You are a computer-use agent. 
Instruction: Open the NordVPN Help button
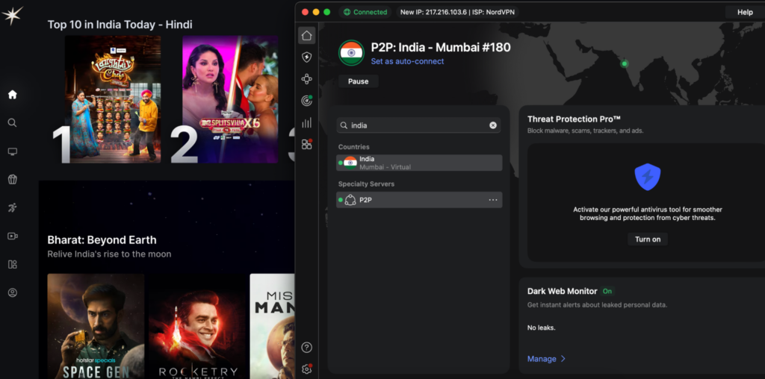point(745,12)
